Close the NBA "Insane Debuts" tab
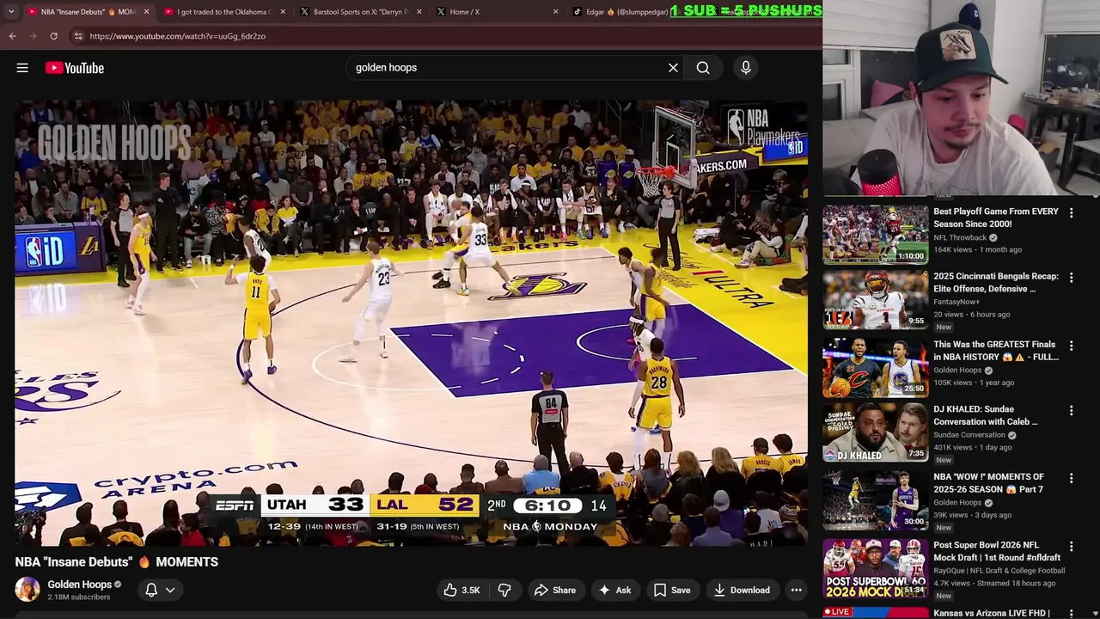Image resolution: width=1100 pixels, height=619 pixels. [x=146, y=12]
